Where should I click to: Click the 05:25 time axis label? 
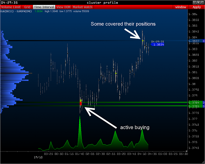pyautogui.click(x=173, y=154)
